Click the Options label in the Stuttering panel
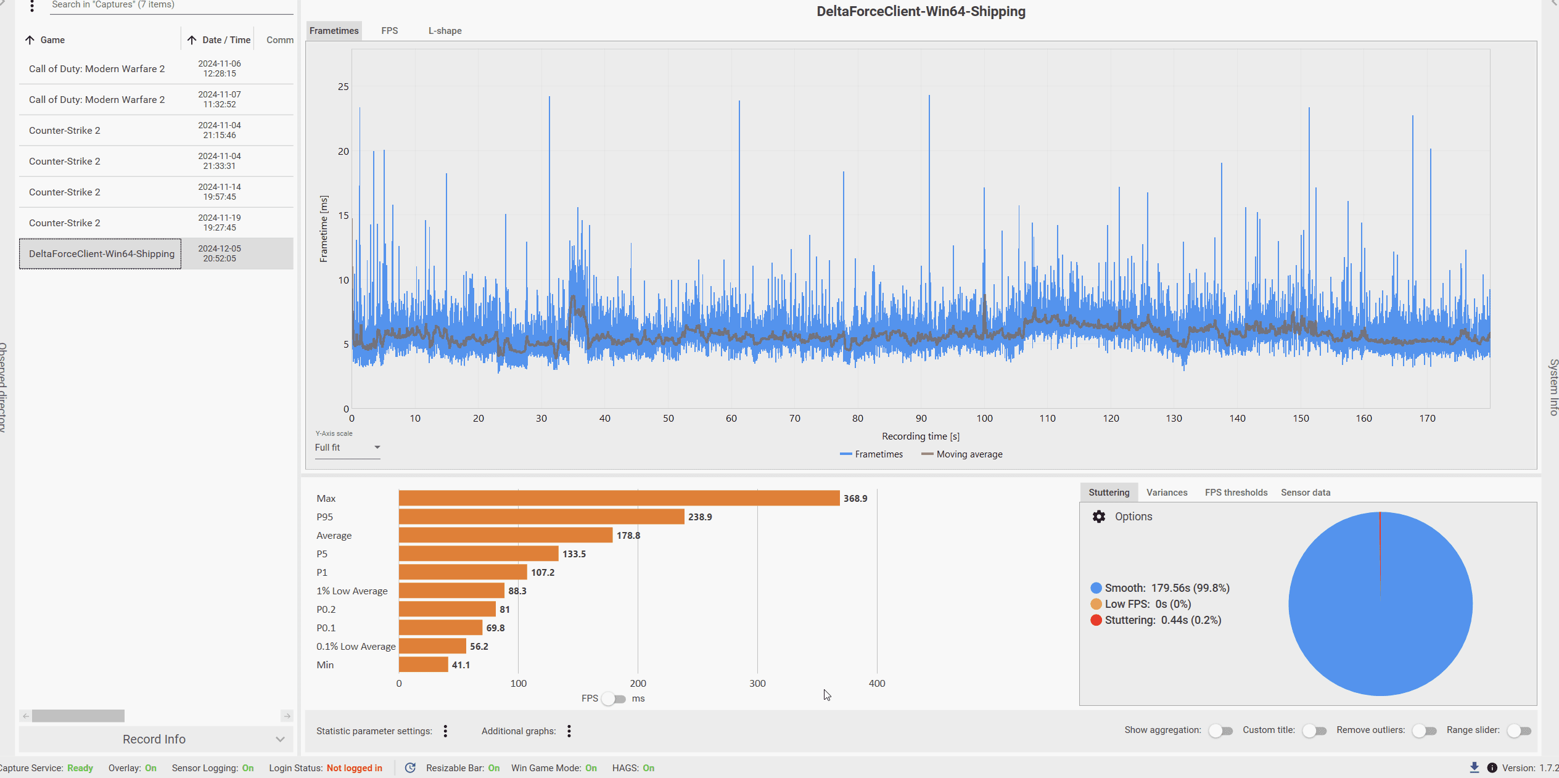 [1133, 517]
